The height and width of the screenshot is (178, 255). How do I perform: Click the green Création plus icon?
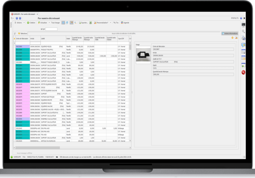coord(28,22)
